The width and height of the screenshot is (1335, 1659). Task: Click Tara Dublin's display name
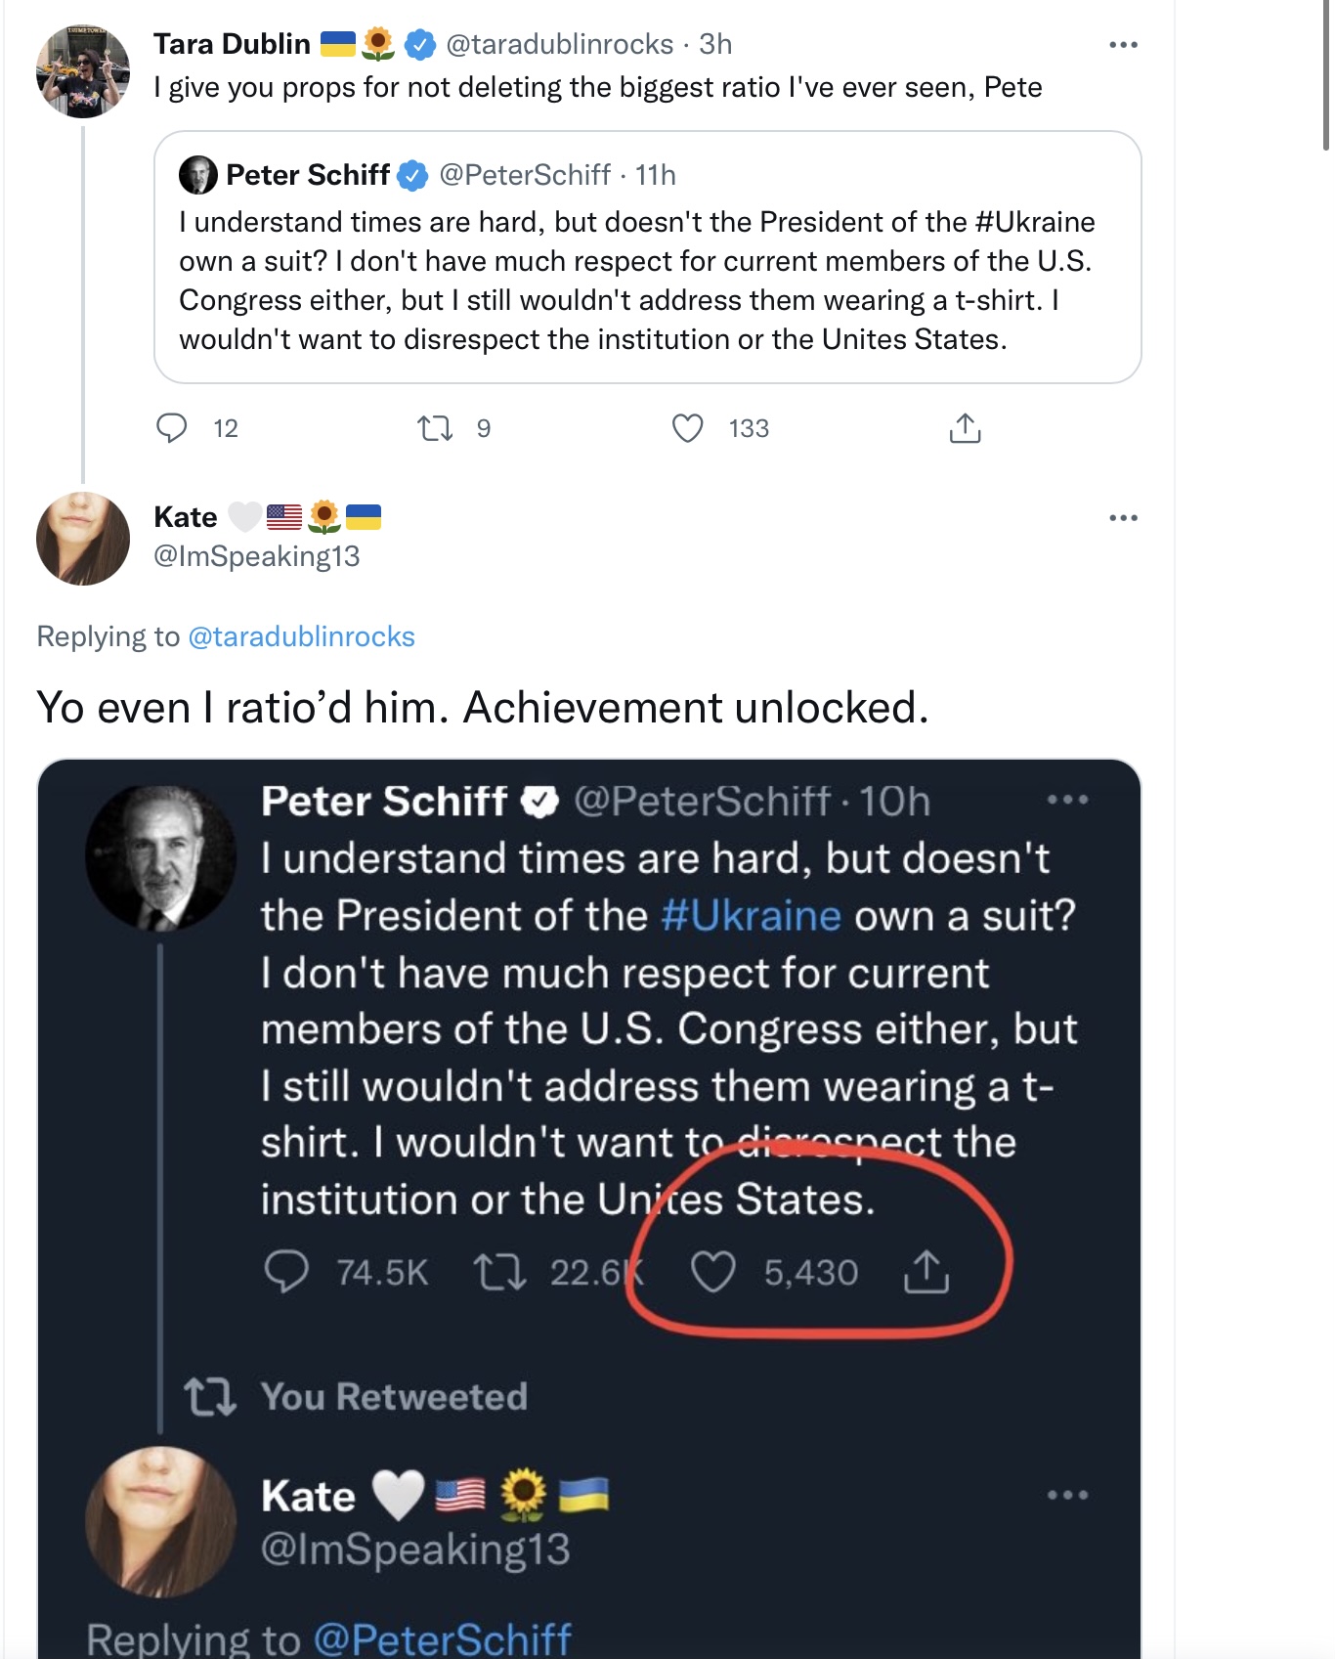pyautogui.click(x=232, y=44)
